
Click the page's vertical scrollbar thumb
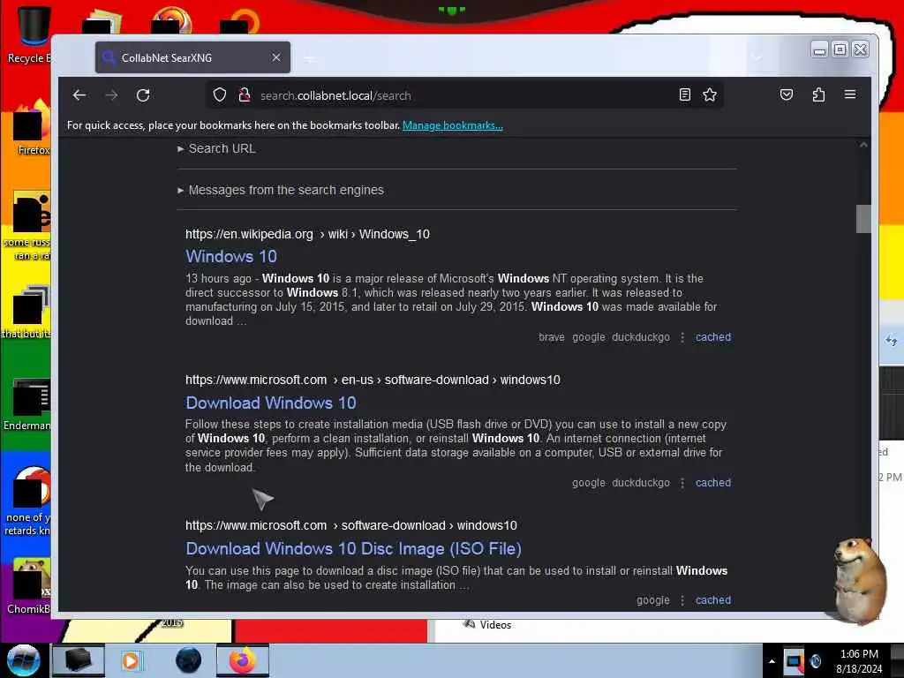click(x=863, y=219)
